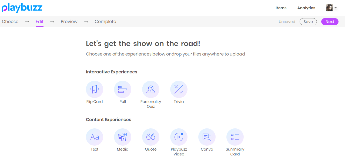Open the Analytics page
The height and width of the screenshot is (166, 345).
pos(306,8)
